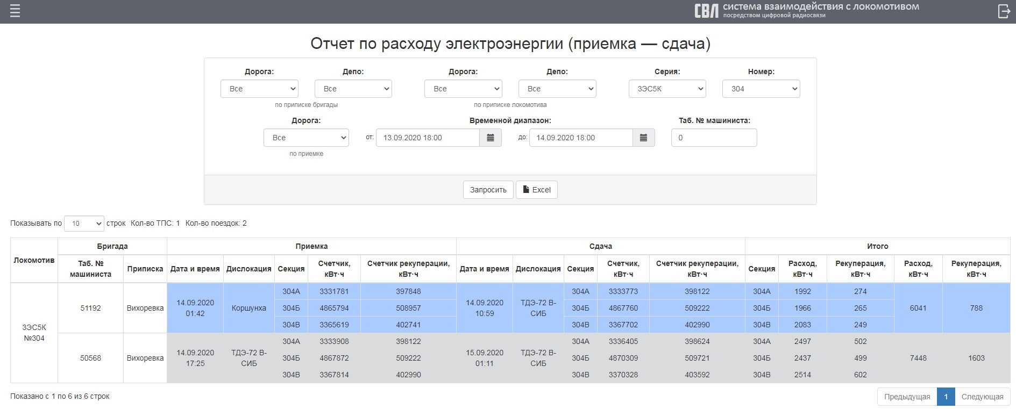Export the report to Excel
Viewport: 1016px width, 409px height.
536,190
